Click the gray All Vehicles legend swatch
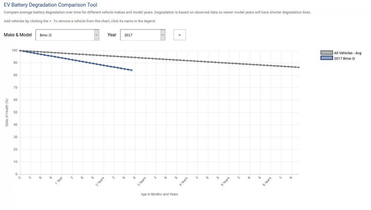 click(326, 53)
